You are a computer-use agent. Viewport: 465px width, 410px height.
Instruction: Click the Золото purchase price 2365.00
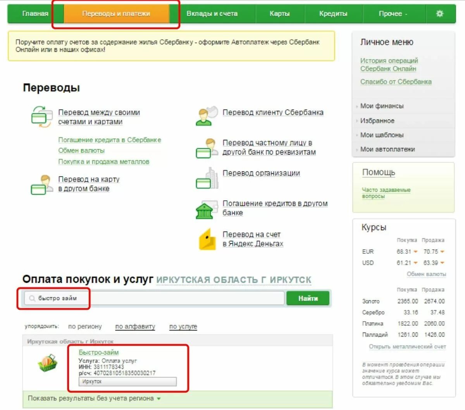pos(408,301)
